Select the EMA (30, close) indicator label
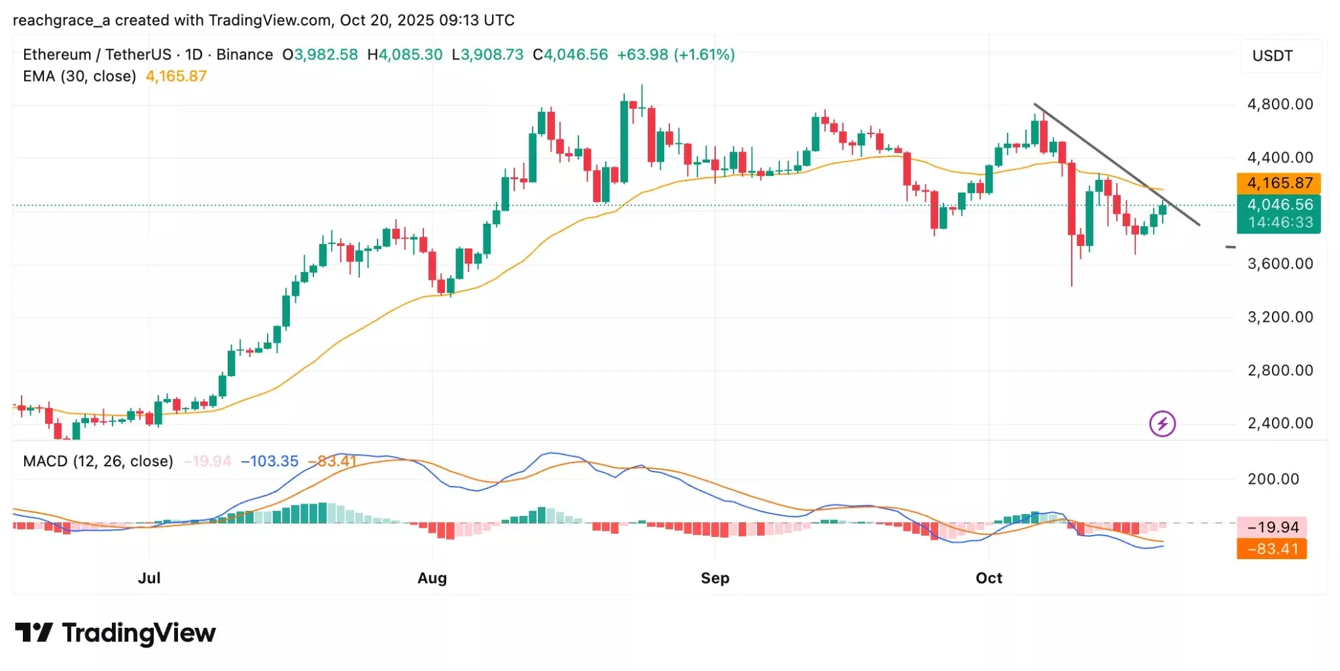 (x=79, y=77)
